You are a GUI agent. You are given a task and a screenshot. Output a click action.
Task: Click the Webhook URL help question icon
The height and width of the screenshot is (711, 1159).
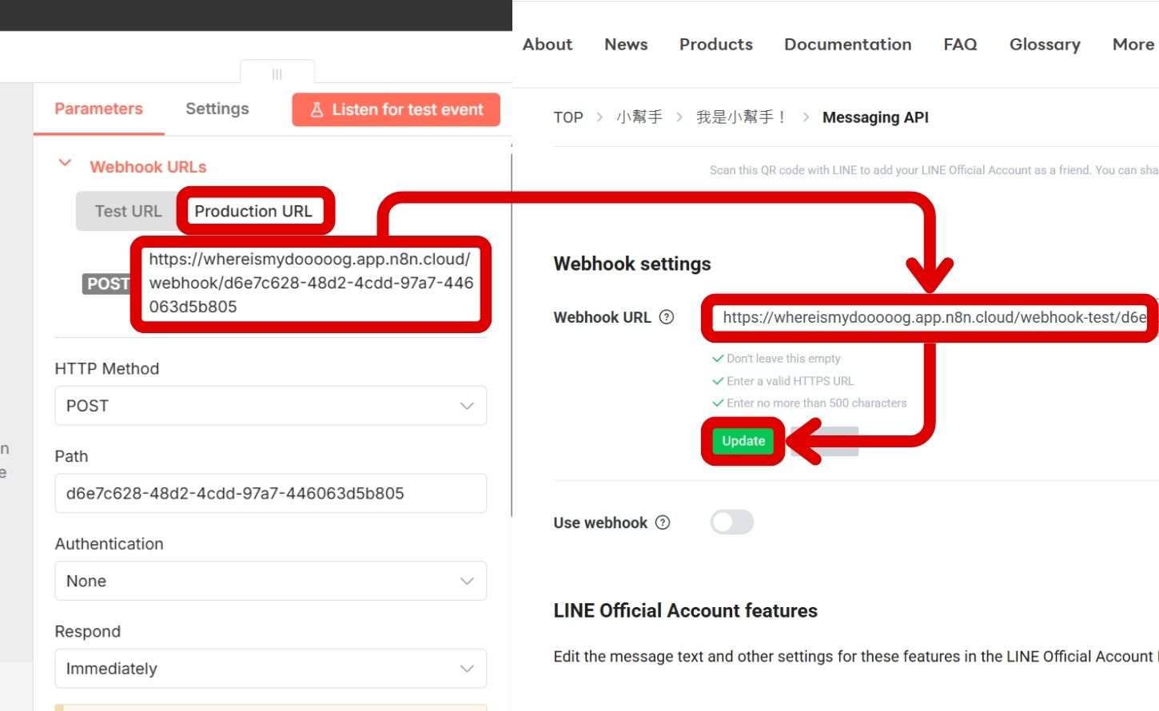[666, 317]
